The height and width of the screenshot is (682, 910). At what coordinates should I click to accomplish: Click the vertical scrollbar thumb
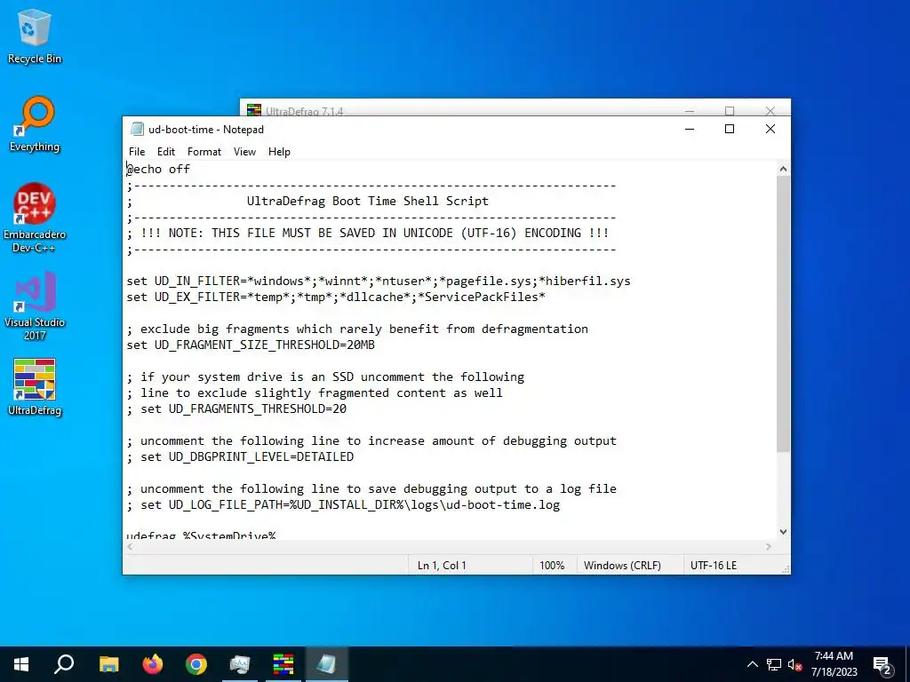click(783, 313)
